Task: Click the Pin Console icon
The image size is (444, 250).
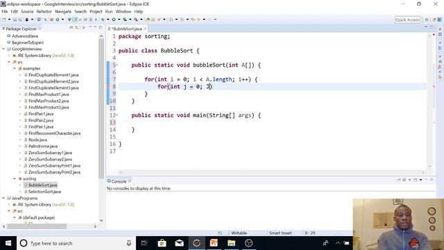Action: pos(399,180)
